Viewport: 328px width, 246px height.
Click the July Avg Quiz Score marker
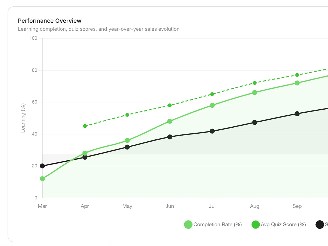tap(212, 94)
